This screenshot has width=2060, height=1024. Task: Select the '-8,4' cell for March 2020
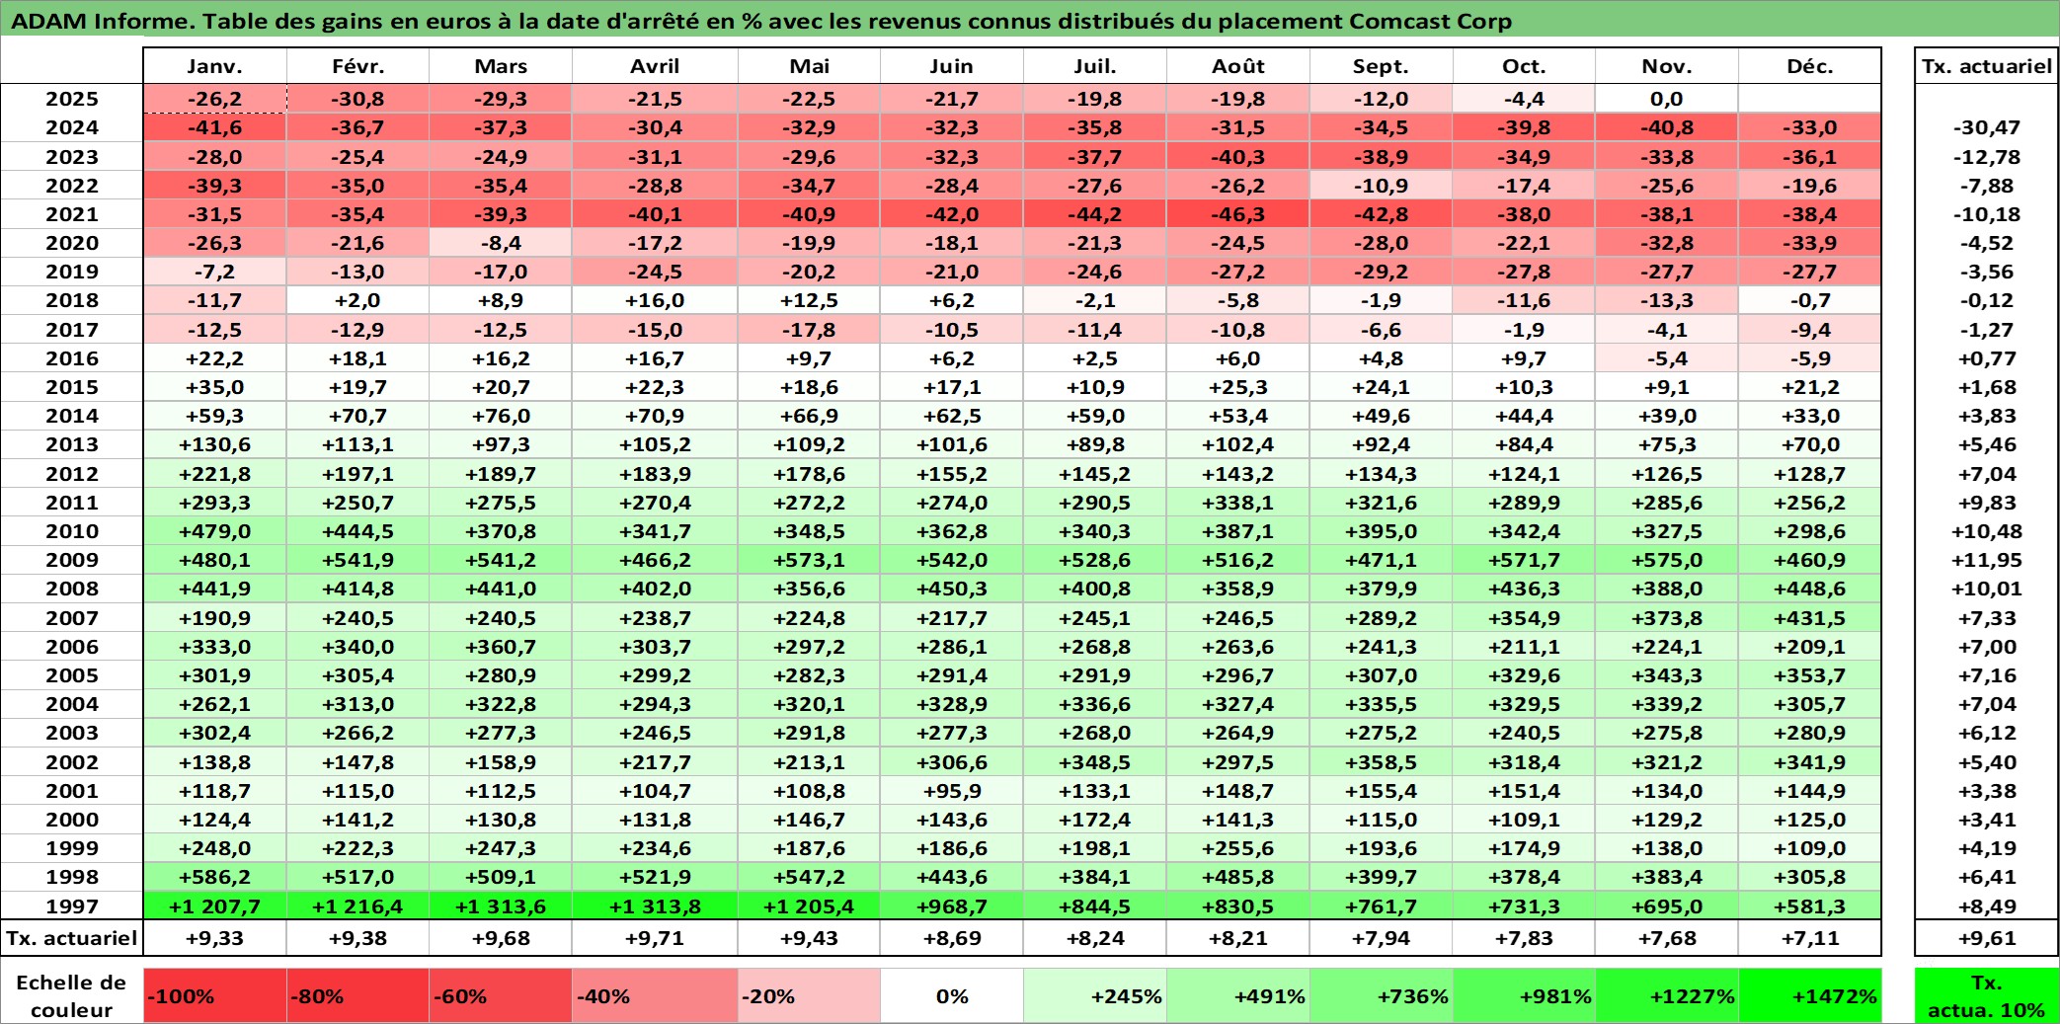pos(501,243)
